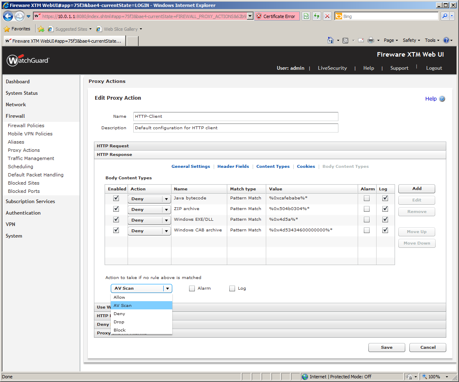The height and width of the screenshot is (382, 459).
Task: Open Firewall Policies in sidebar
Action: point(26,126)
